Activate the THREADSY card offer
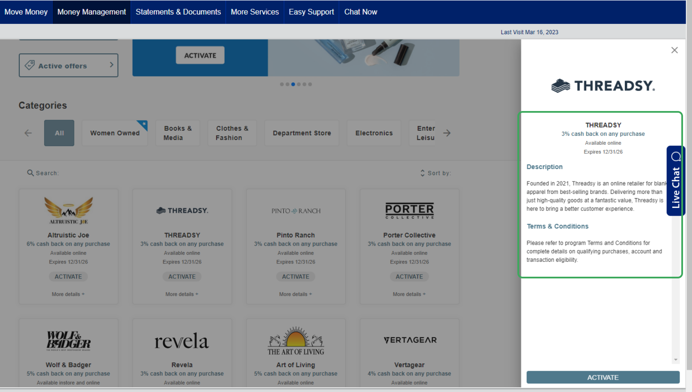692x392 pixels. coord(182,277)
